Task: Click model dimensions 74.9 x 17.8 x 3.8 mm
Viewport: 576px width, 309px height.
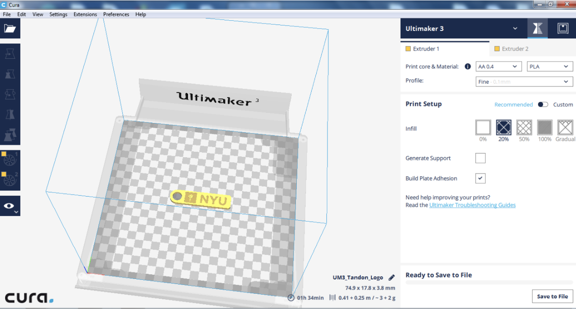Action: (370, 288)
